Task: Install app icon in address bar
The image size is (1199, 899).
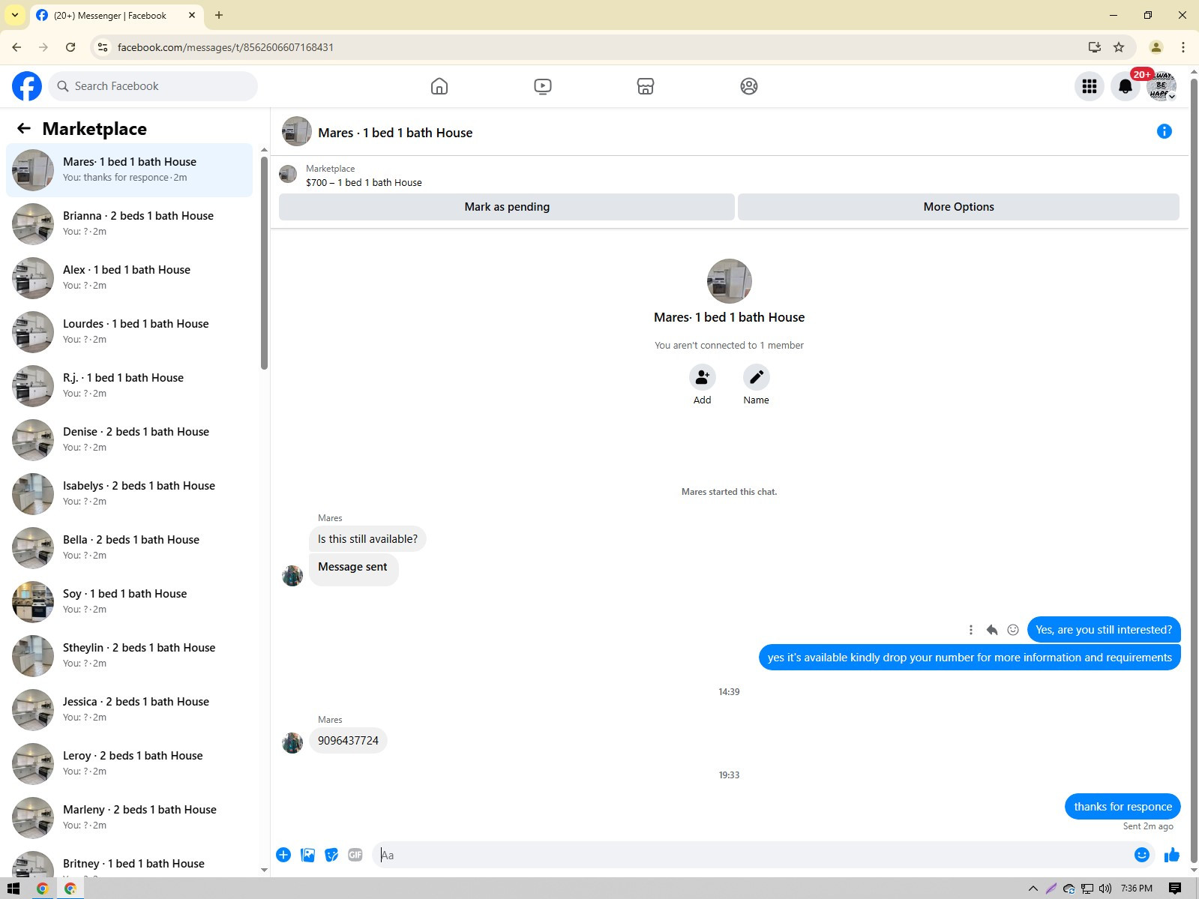Action: click(1095, 47)
